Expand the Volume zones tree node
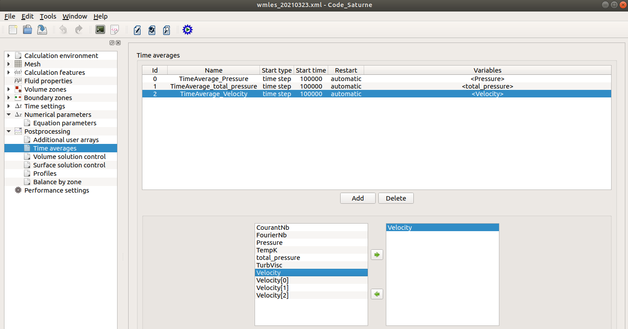 point(8,89)
